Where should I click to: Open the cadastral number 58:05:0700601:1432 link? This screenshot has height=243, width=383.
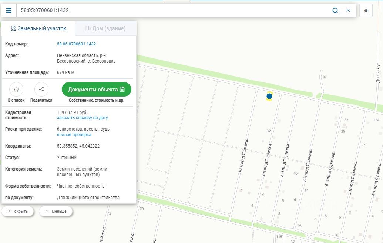tap(76, 44)
